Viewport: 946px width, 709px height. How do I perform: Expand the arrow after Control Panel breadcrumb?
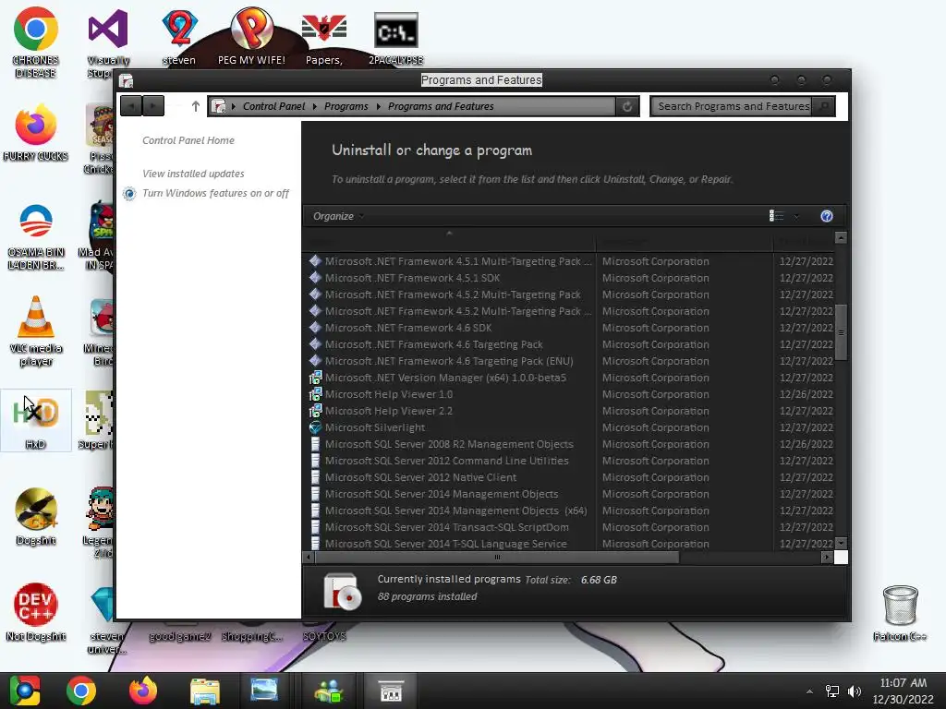[x=314, y=107]
